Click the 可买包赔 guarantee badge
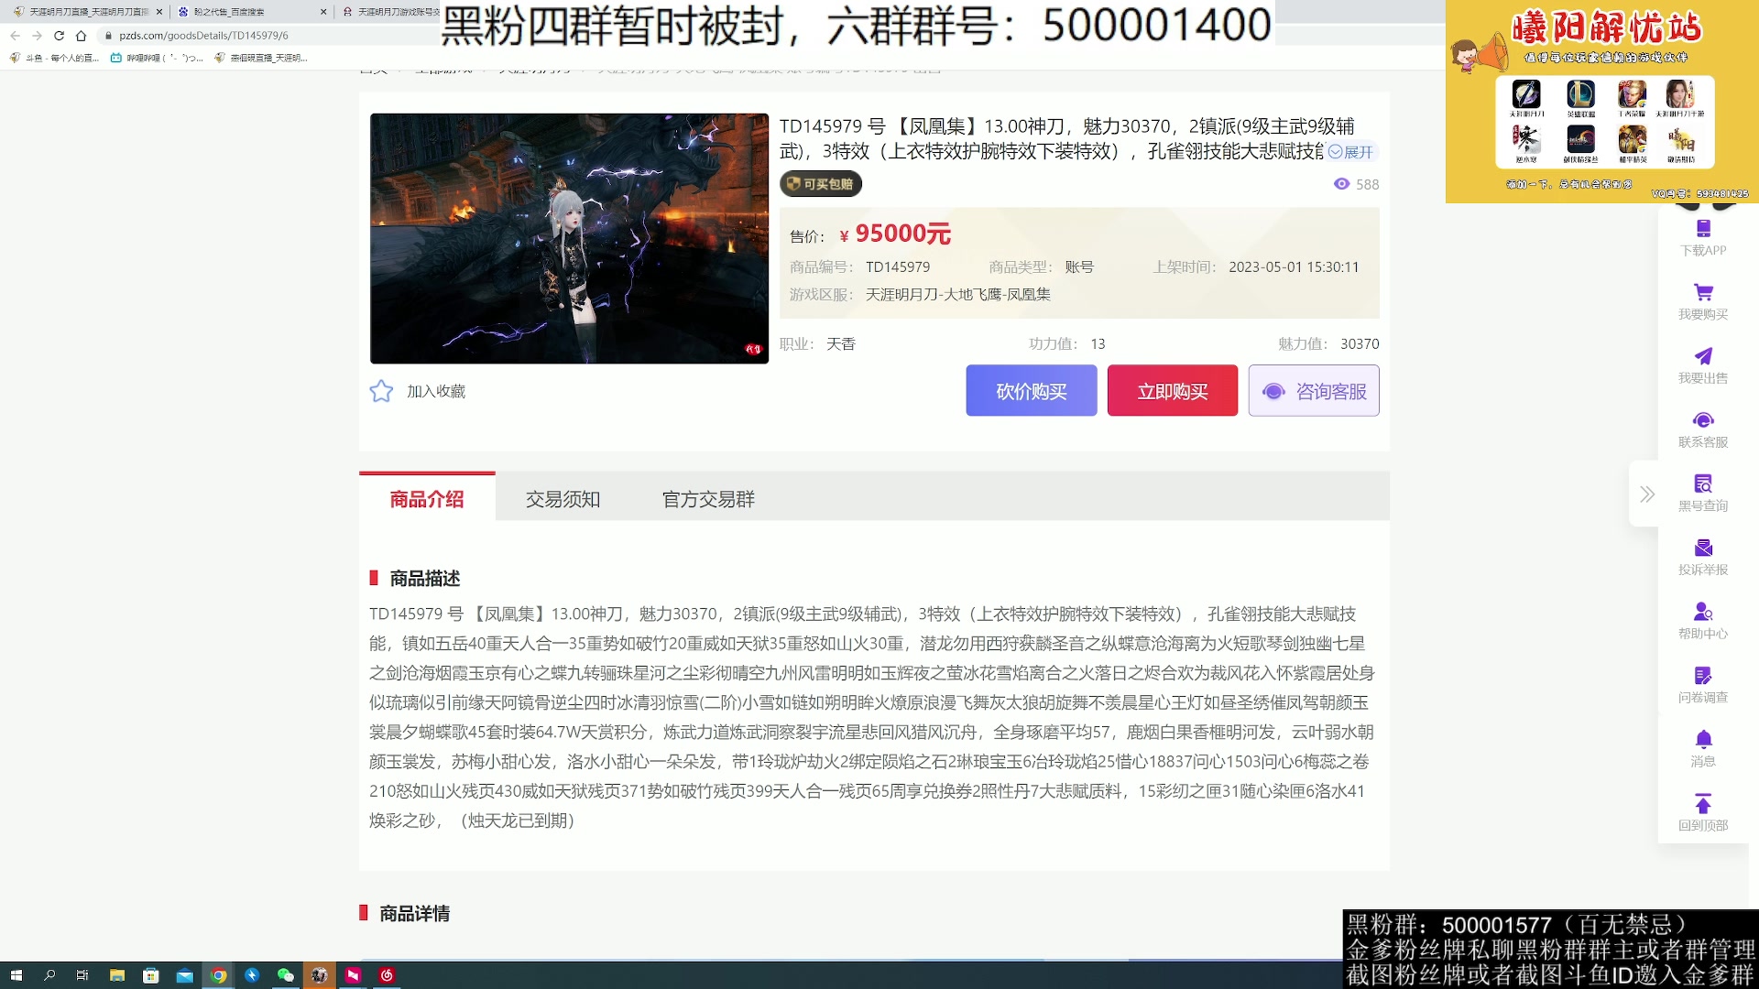 [821, 183]
